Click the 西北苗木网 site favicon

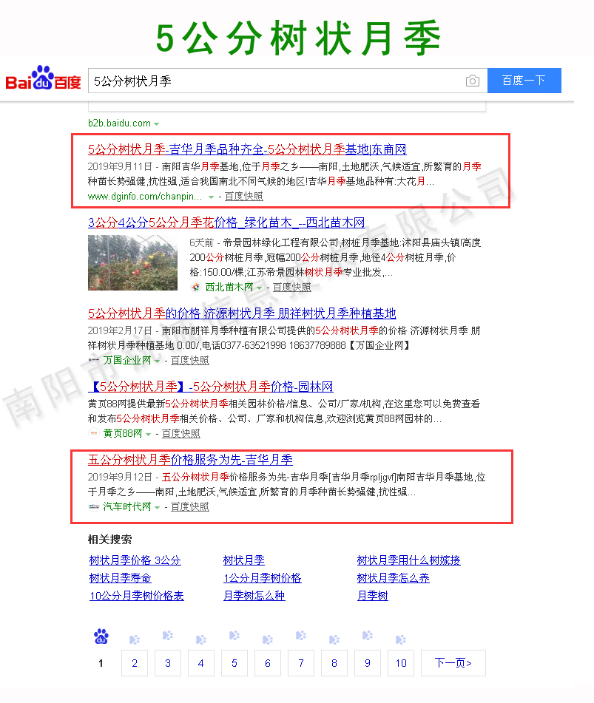[195, 288]
